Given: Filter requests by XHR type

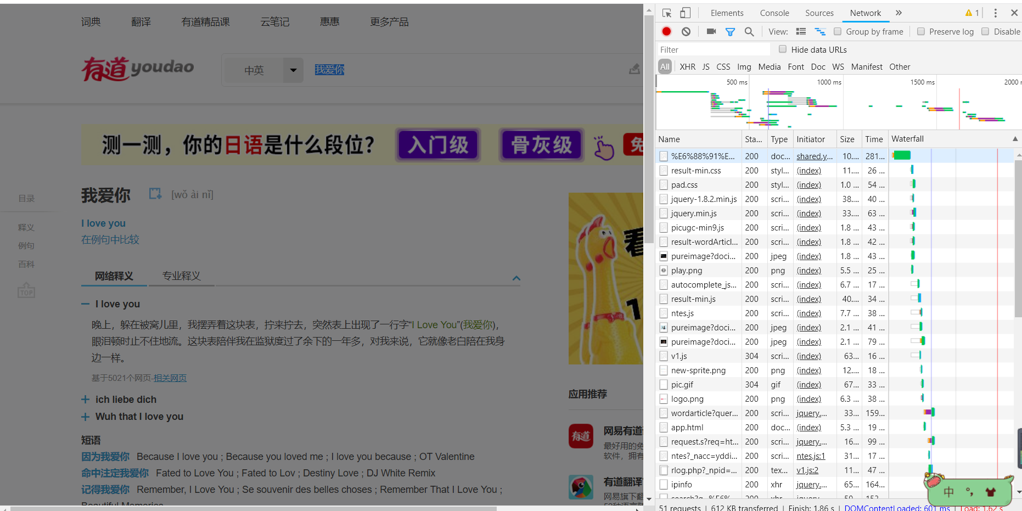Looking at the screenshot, I should pos(687,67).
